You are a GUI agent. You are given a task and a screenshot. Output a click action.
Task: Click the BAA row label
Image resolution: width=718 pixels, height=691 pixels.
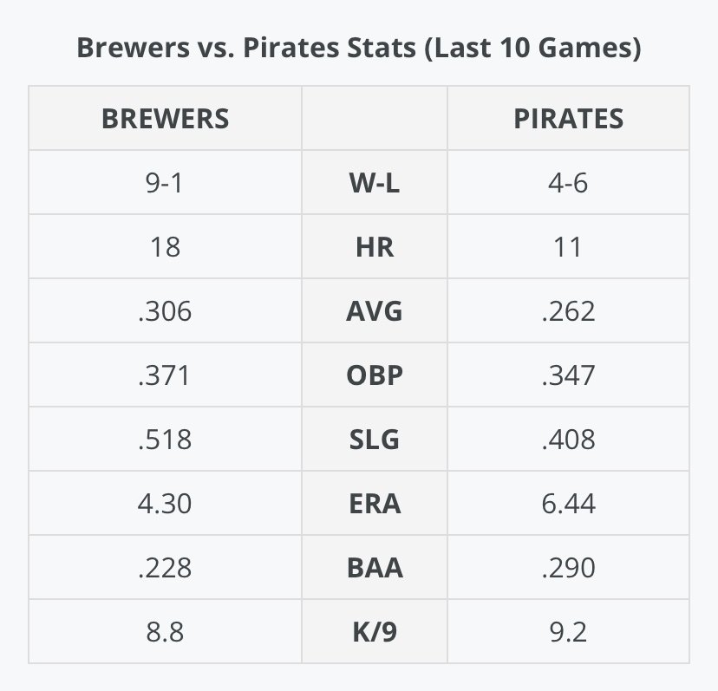[x=374, y=567]
